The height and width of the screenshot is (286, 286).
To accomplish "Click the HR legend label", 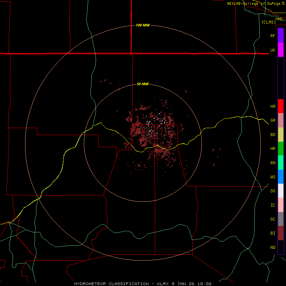I will pyautogui.click(x=273, y=149).
